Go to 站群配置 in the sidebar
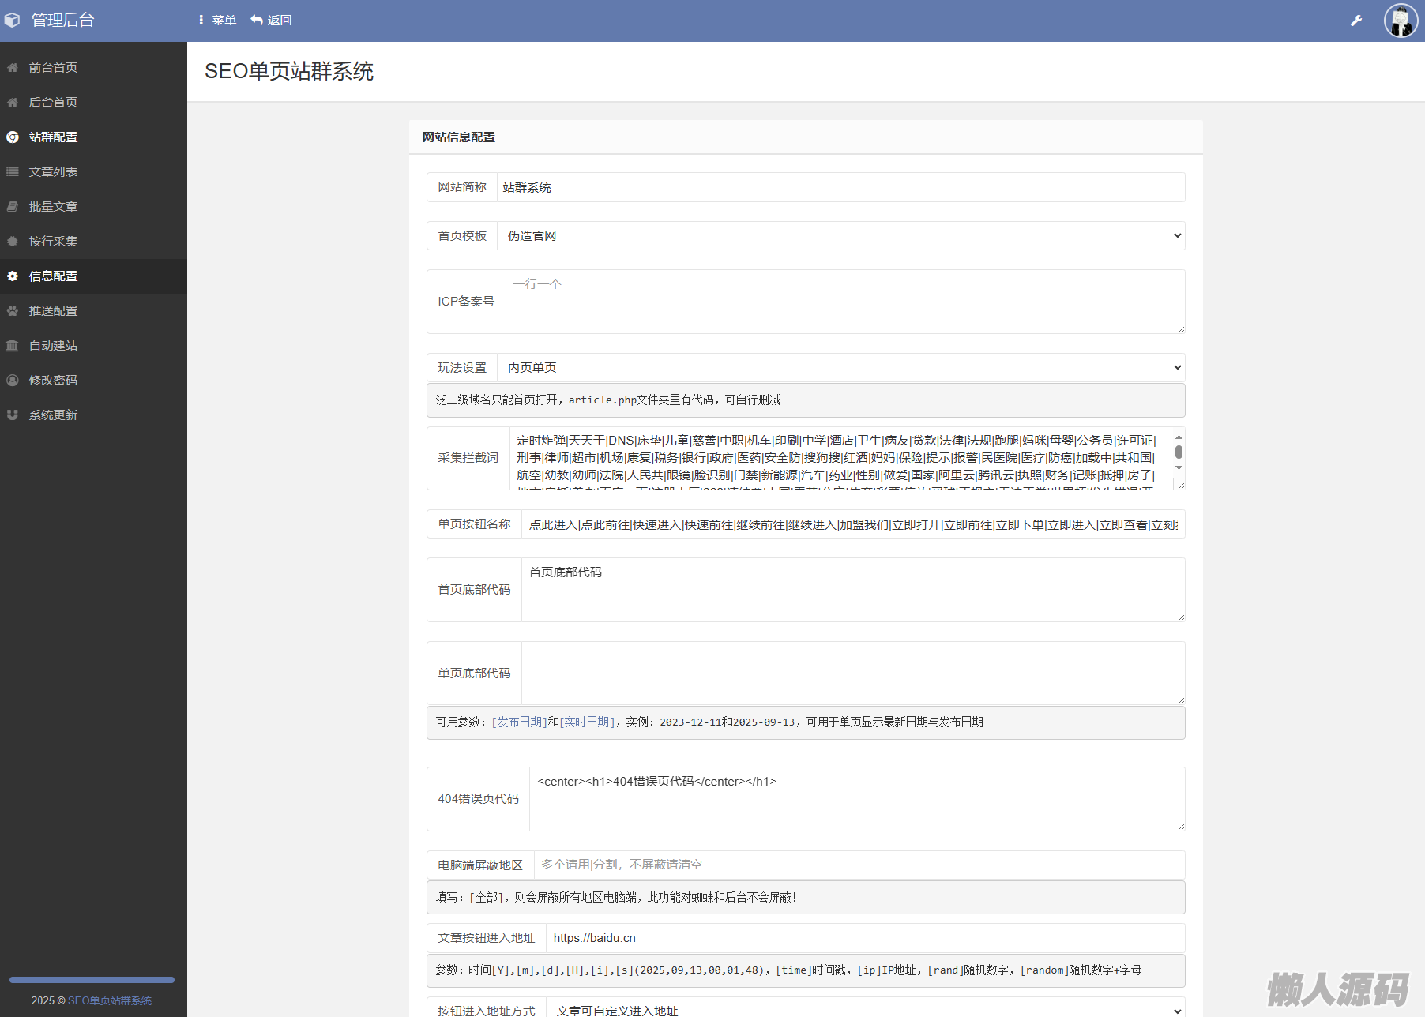The width and height of the screenshot is (1425, 1017). (53, 137)
